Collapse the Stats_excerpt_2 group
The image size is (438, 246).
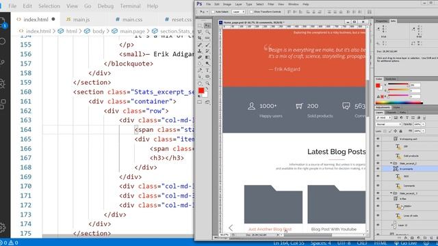pos(391,163)
